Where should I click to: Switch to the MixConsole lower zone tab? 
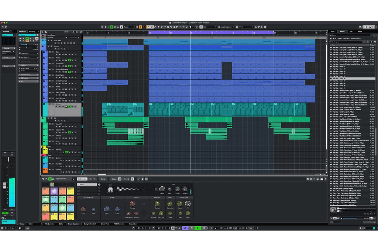[50, 224]
